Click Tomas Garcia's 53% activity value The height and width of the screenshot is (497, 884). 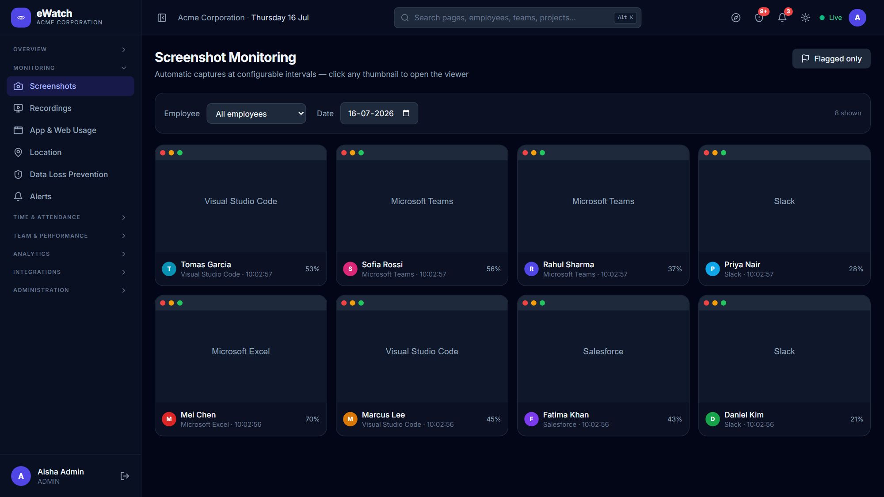pyautogui.click(x=312, y=269)
